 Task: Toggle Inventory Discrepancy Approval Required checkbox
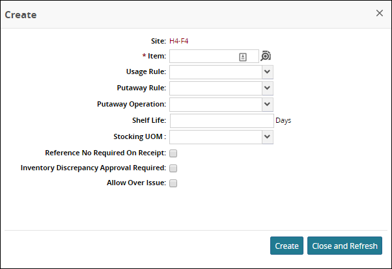click(173, 168)
